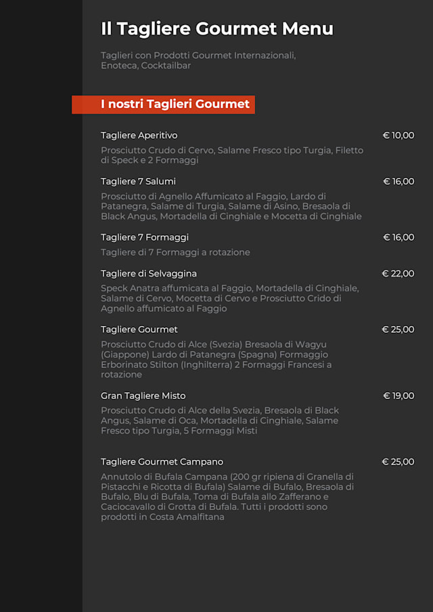Click the Tagliere Gourmet description mentioning Wagyu
The height and width of the screenshot is (612, 433).
point(216,359)
